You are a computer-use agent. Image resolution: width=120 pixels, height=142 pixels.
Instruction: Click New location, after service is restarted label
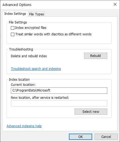(40, 98)
